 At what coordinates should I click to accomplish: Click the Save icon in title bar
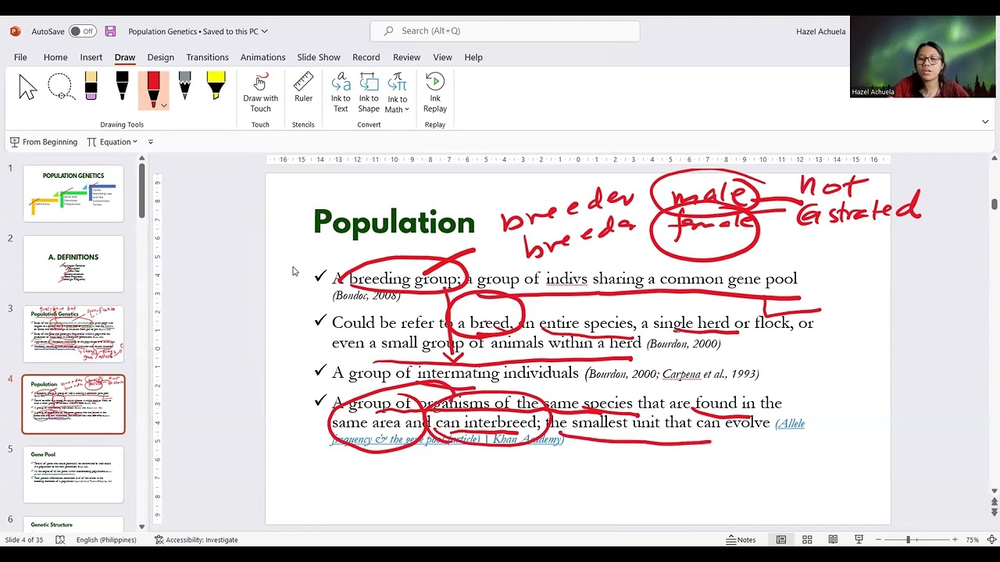[110, 31]
